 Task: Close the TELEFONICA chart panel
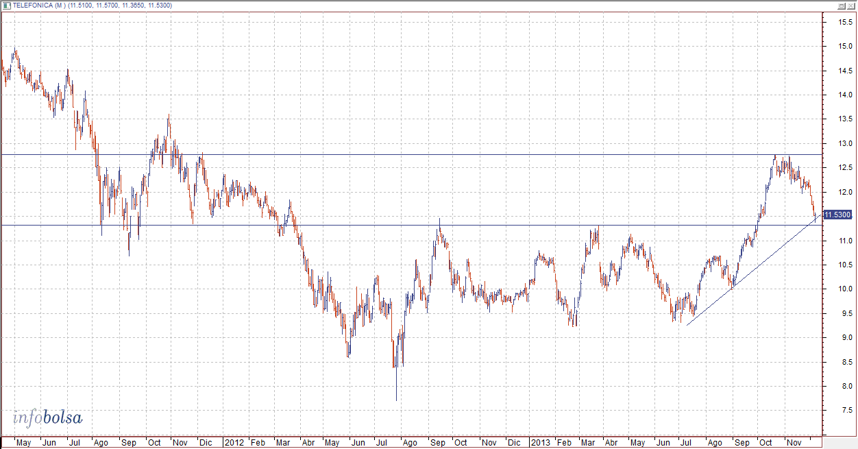[x=850, y=5]
